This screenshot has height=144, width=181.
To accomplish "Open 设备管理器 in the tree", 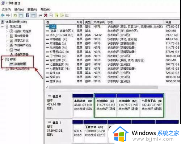I will [x=21, y=54].
